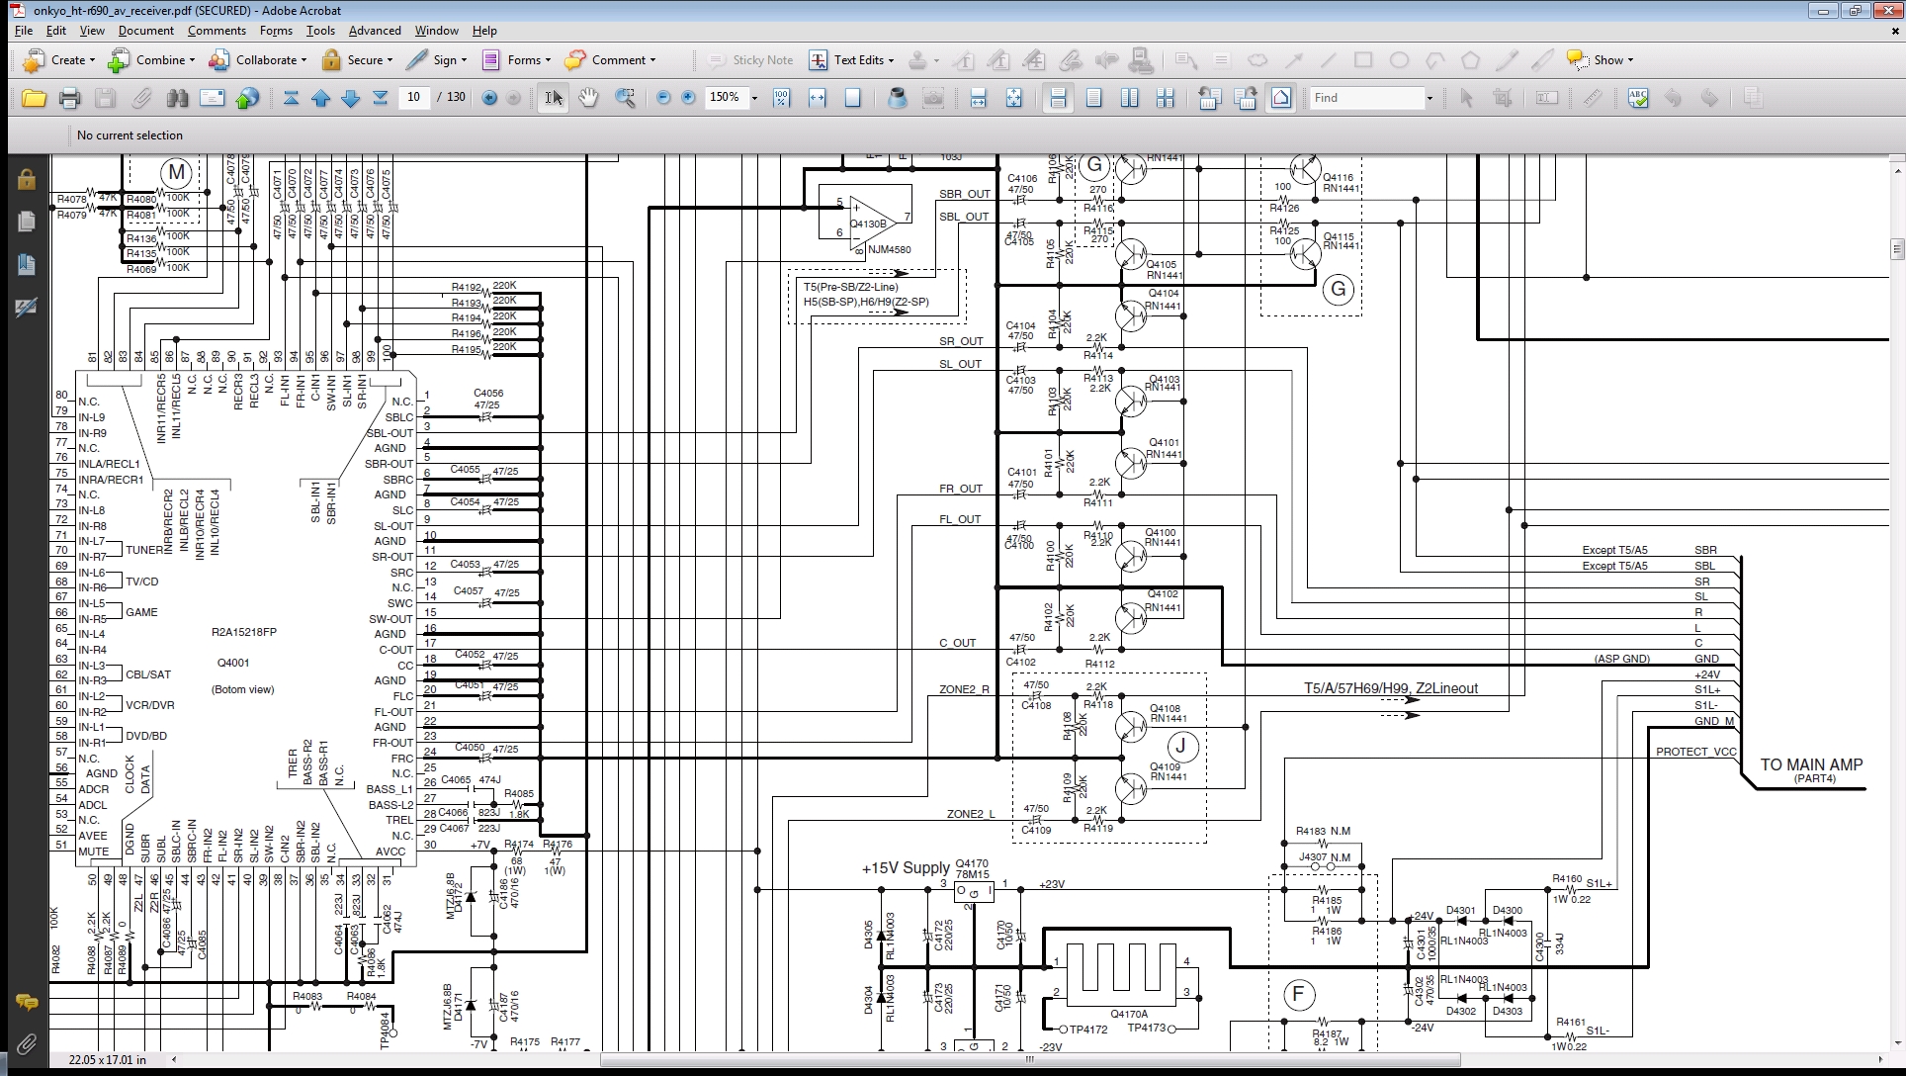Image resolution: width=1906 pixels, height=1076 pixels.
Task: Fit a full page in the window
Action: (x=853, y=98)
